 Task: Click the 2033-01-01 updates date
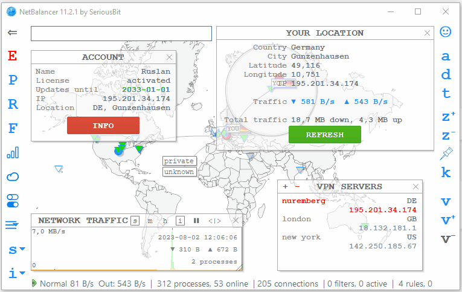pyautogui.click(x=146, y=89)
